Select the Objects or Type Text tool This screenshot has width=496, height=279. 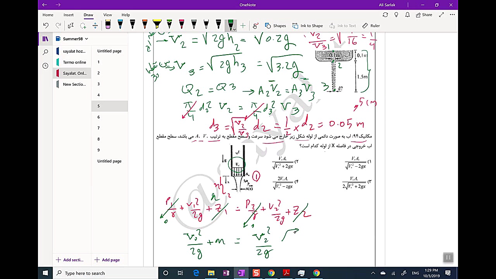coord(71,26)
